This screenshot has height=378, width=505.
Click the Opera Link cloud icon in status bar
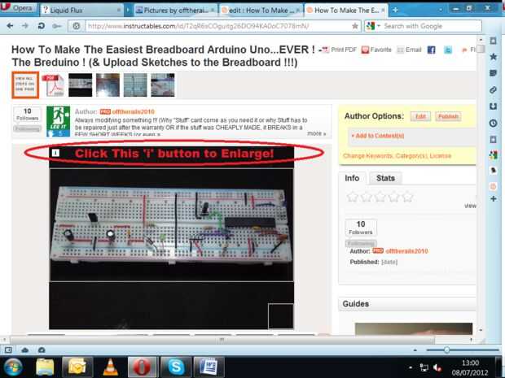coord(25,350)
